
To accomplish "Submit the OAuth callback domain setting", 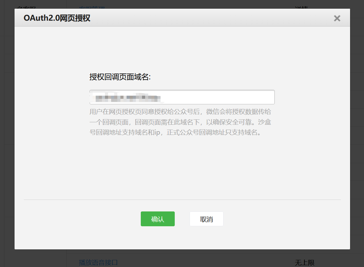I will click(x=157, y=219).
